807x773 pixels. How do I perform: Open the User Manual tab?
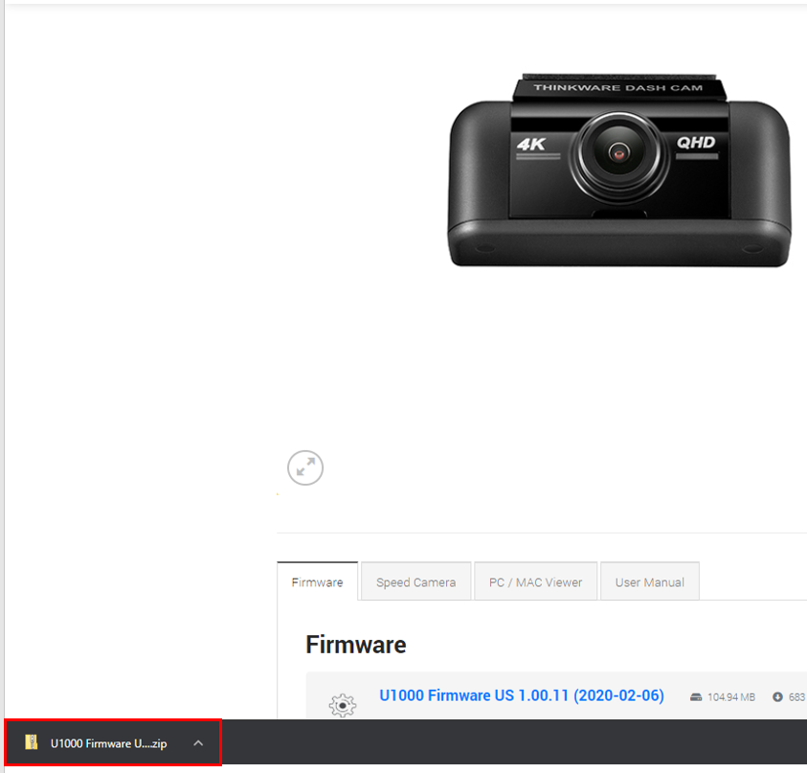[x=649, y=582]
